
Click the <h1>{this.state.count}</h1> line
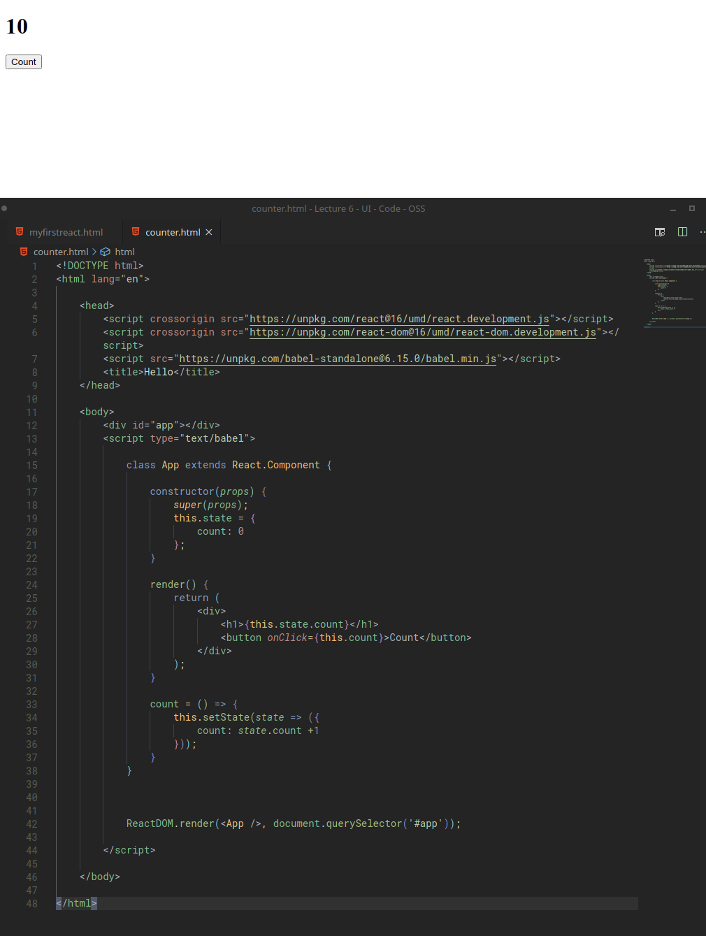click(x=299, y=624)
